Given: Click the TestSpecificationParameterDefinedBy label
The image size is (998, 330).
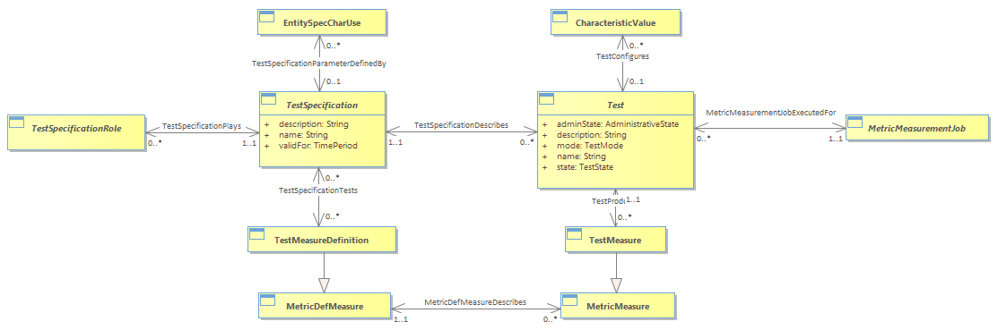Looking at the screenshot, I should point(319,63).
